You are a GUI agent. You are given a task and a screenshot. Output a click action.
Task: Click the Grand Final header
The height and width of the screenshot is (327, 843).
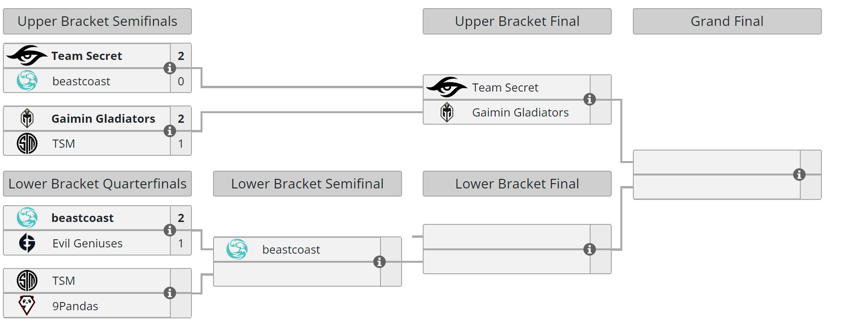(x=727, y=22)
